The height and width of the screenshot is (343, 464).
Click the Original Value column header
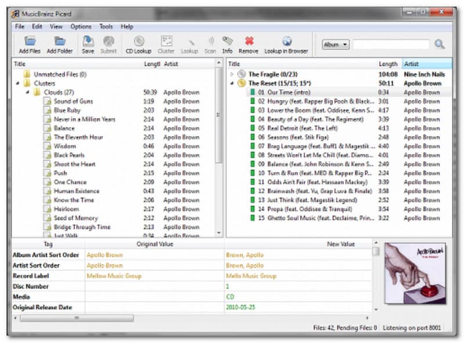pos(155,244)
